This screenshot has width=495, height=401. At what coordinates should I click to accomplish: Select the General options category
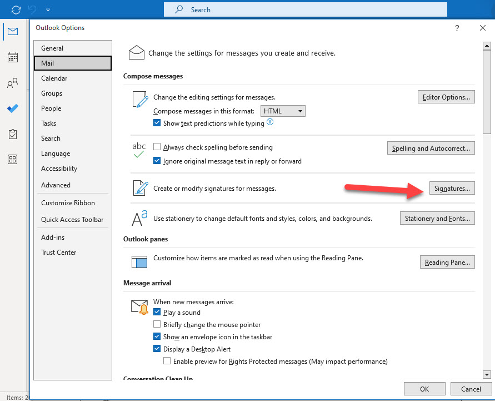(73, 48)
